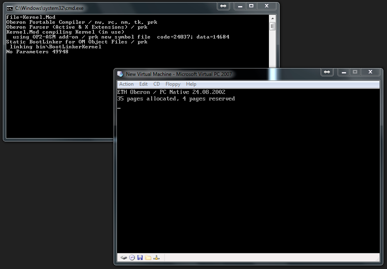This screenshot has height=269, width=387.
Task: Click the 'file=Kernel.Mod' line in cmd window
Action: [x=31, y=17]
